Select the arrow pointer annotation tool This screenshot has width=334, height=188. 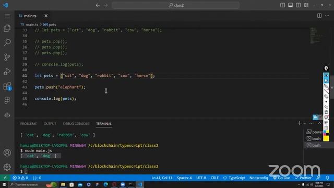click(326, 81)
